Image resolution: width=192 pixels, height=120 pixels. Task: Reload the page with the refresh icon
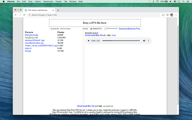coord(24,15)
